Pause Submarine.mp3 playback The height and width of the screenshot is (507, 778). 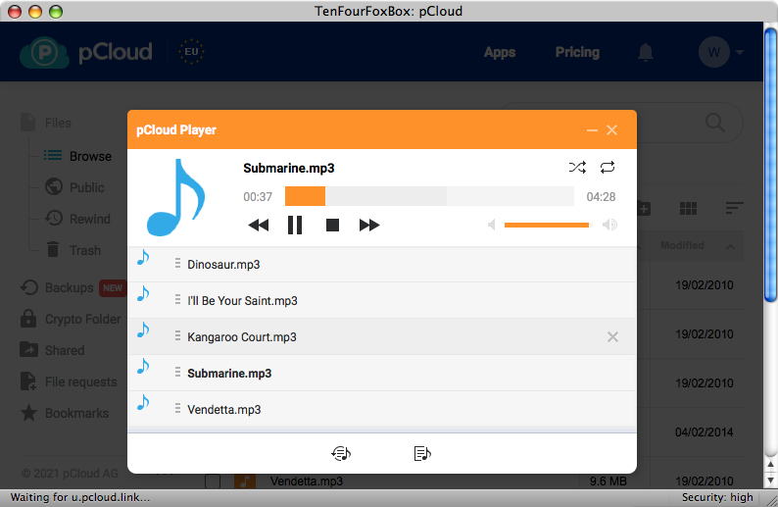coord(295,225)
